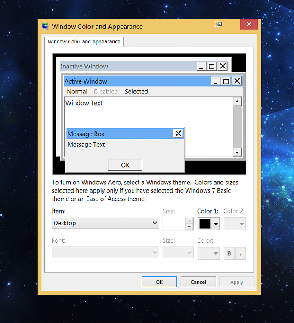Viewport: 294px width, 323px height.
Task: Close the Window Color and Appearance dialog
Action: click(249, 24)
